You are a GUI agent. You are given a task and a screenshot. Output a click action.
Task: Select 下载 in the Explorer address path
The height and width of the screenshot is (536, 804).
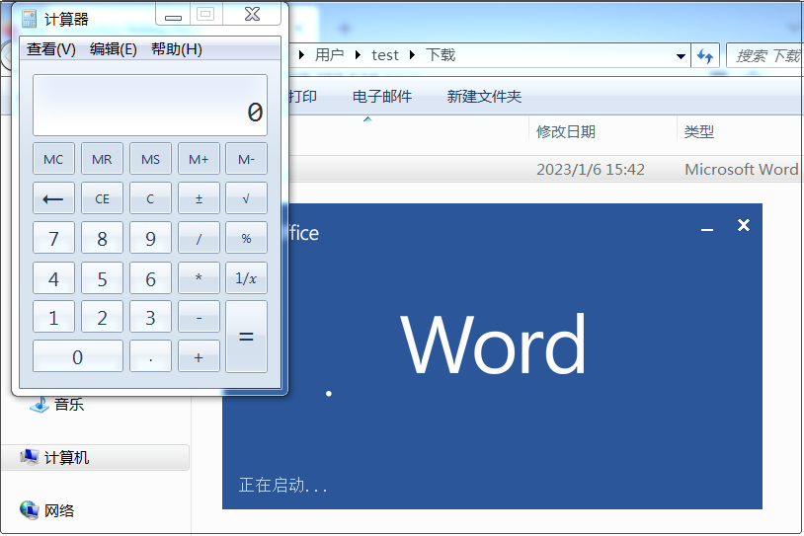441,55
